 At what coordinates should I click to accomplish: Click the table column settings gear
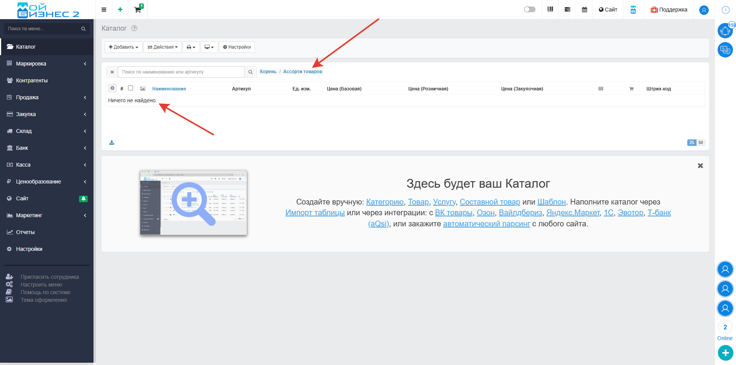click(112, 88)
